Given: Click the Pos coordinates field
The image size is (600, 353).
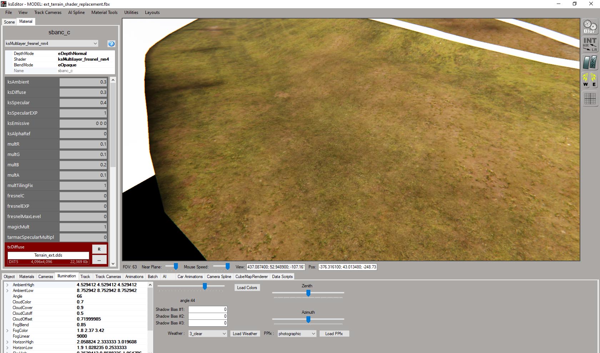Looking at the screenshot, I should click(x=347, y=267).
